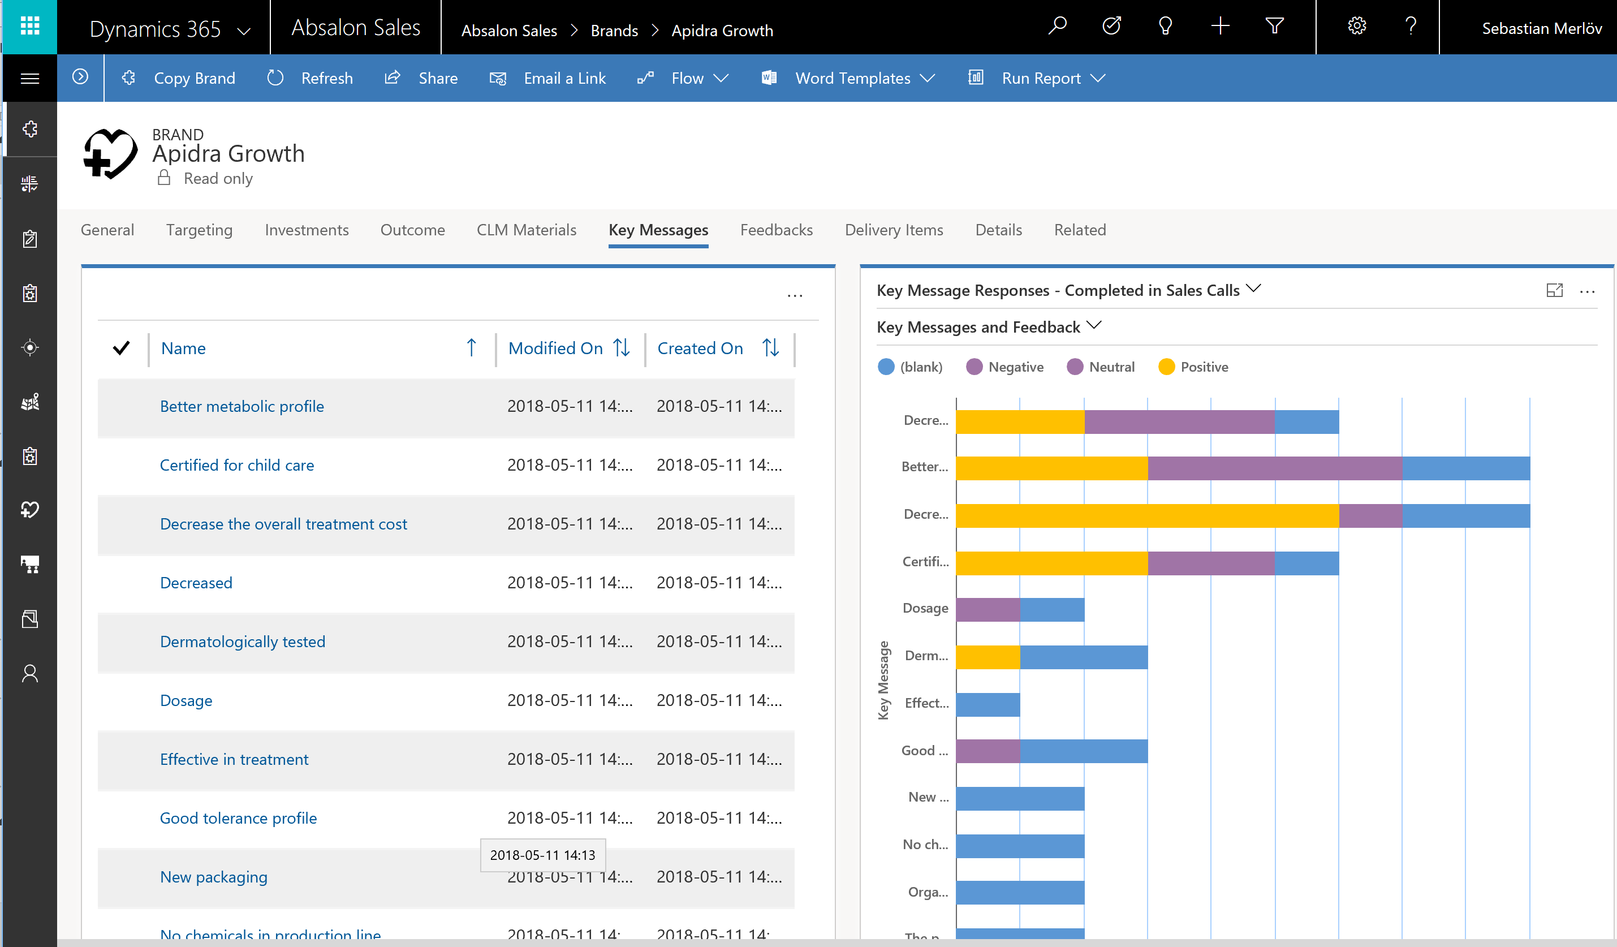The height and width of the screenshot is (947, 1617).
Task: Click Email a Link command
Action: pyautogui.click(x=547, y=78)
